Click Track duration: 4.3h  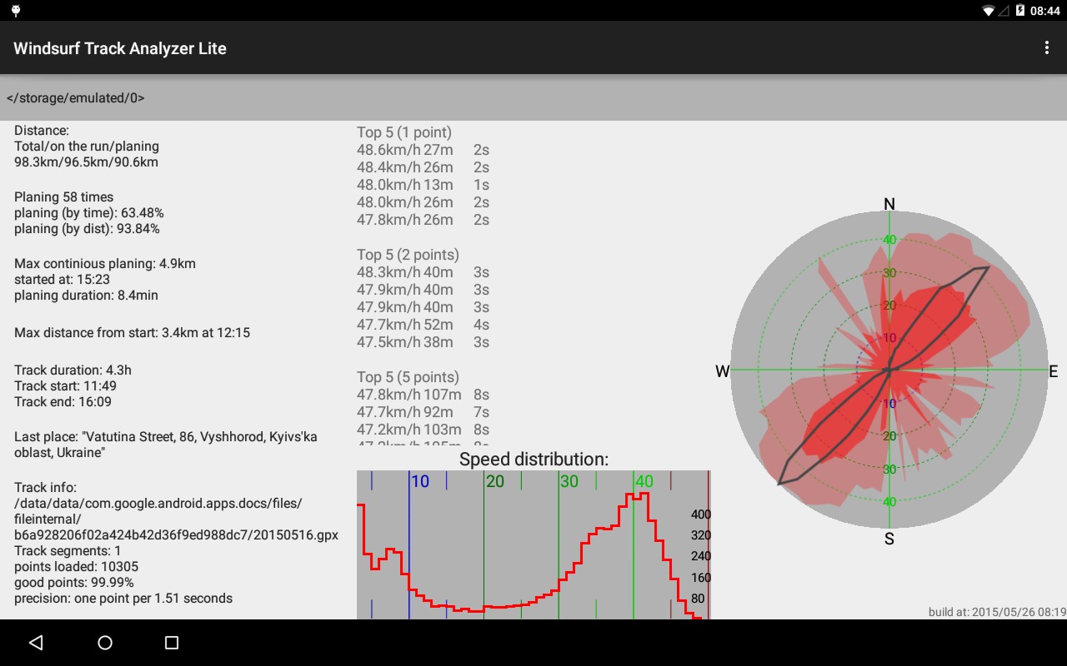pyautogui.click(x=73, y=370)
